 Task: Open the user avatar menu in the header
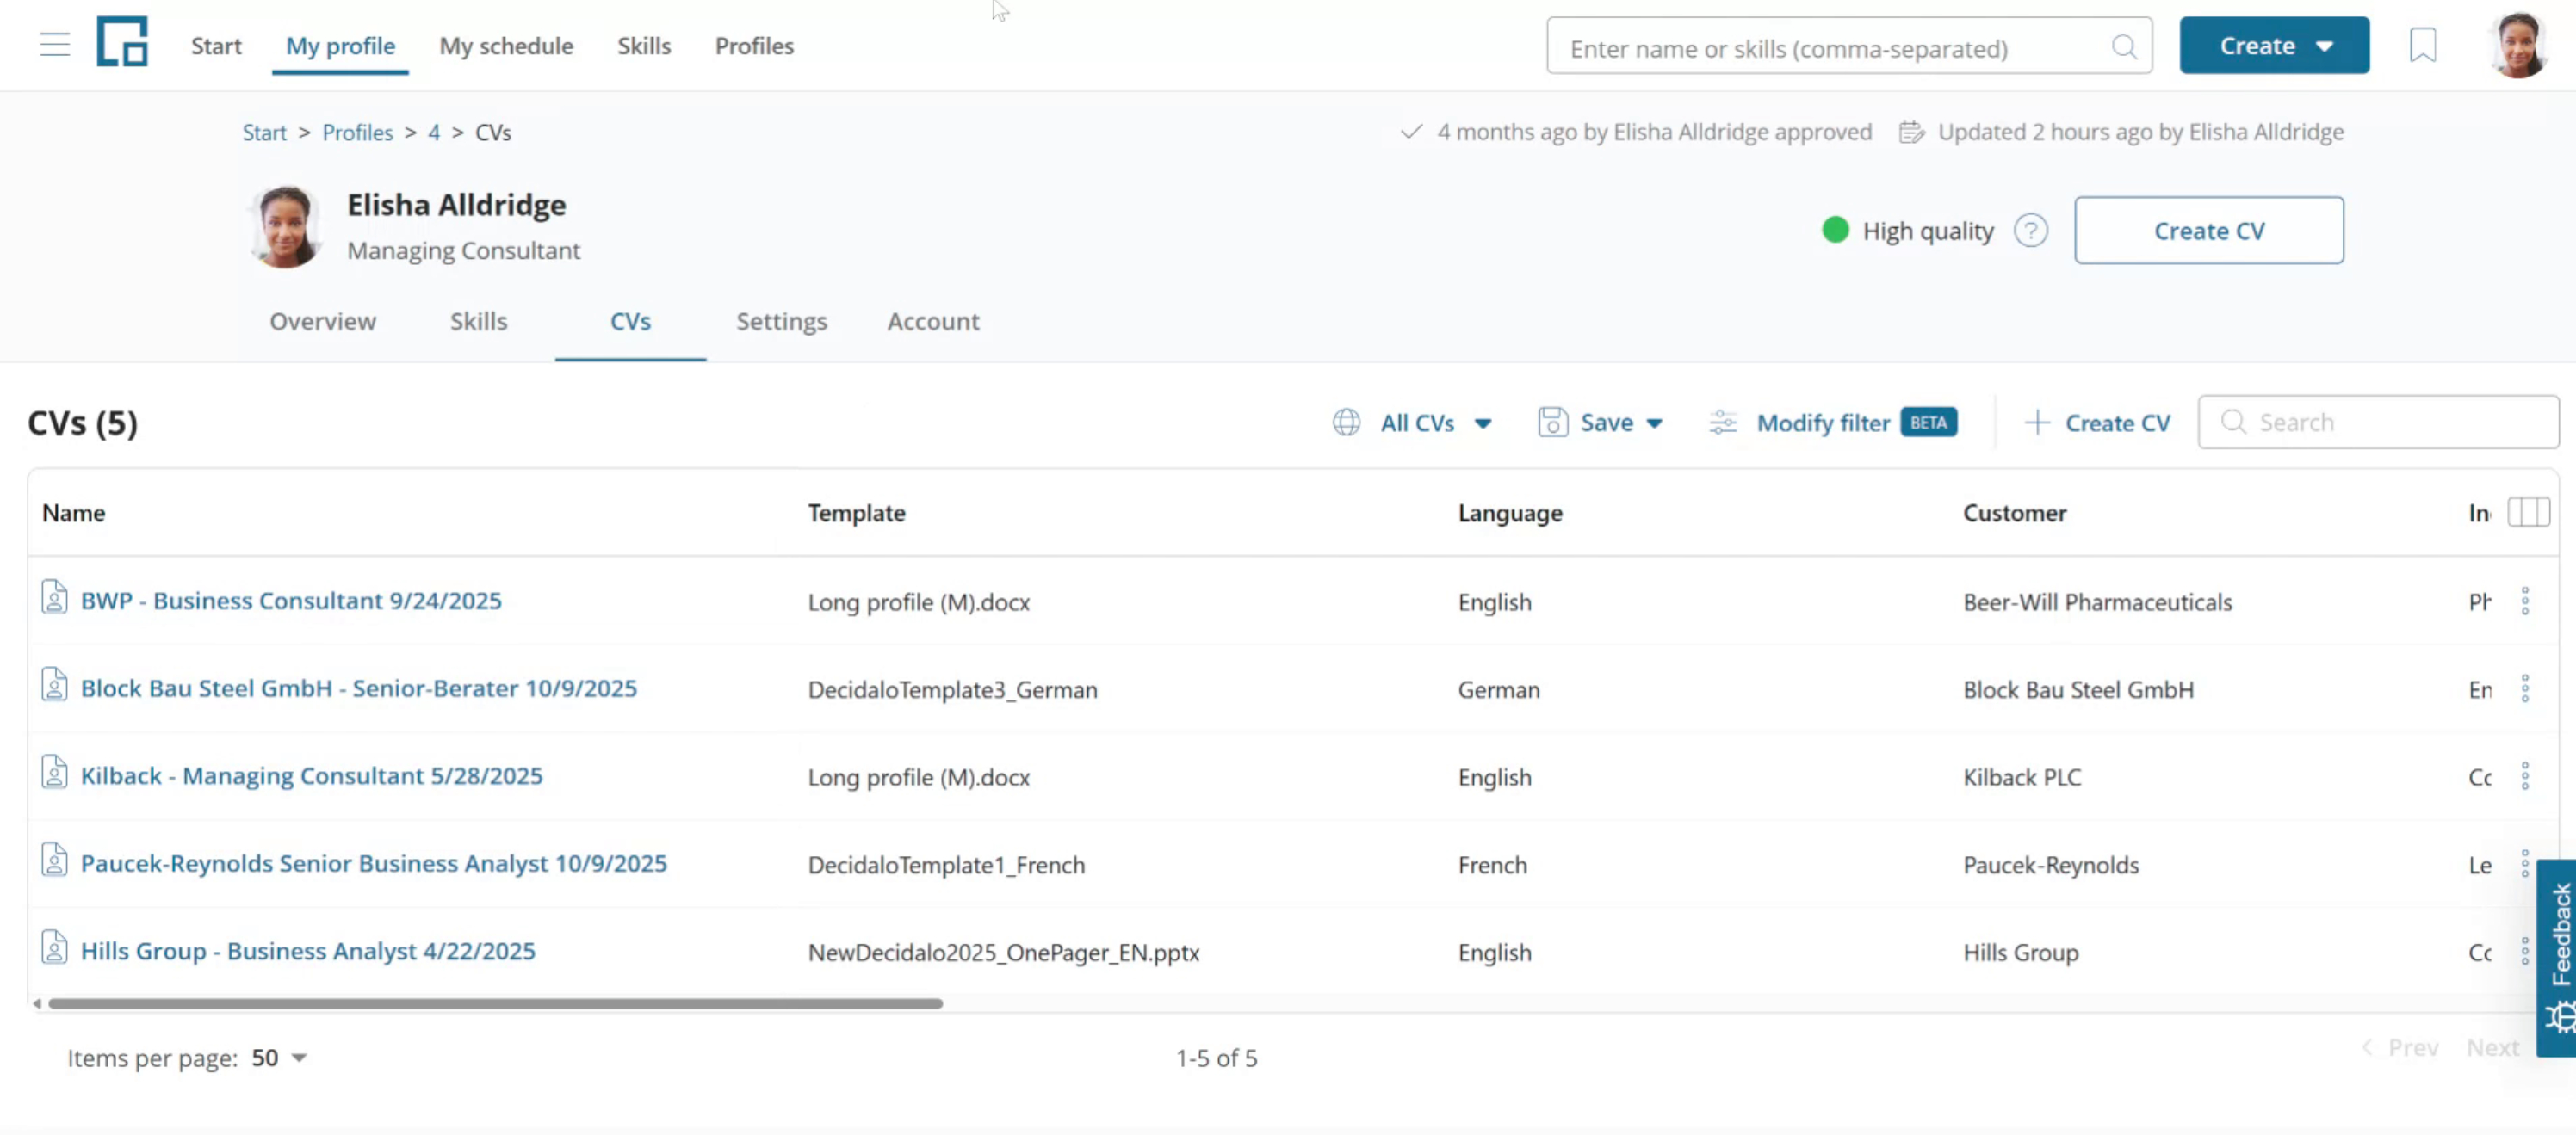coord(2518,45)
